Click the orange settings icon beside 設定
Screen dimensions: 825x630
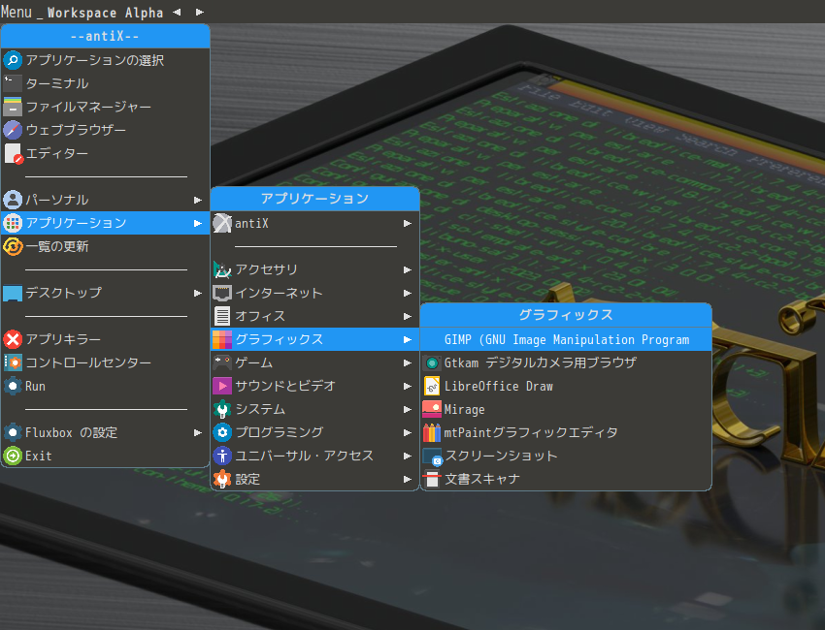pos(222,479)
